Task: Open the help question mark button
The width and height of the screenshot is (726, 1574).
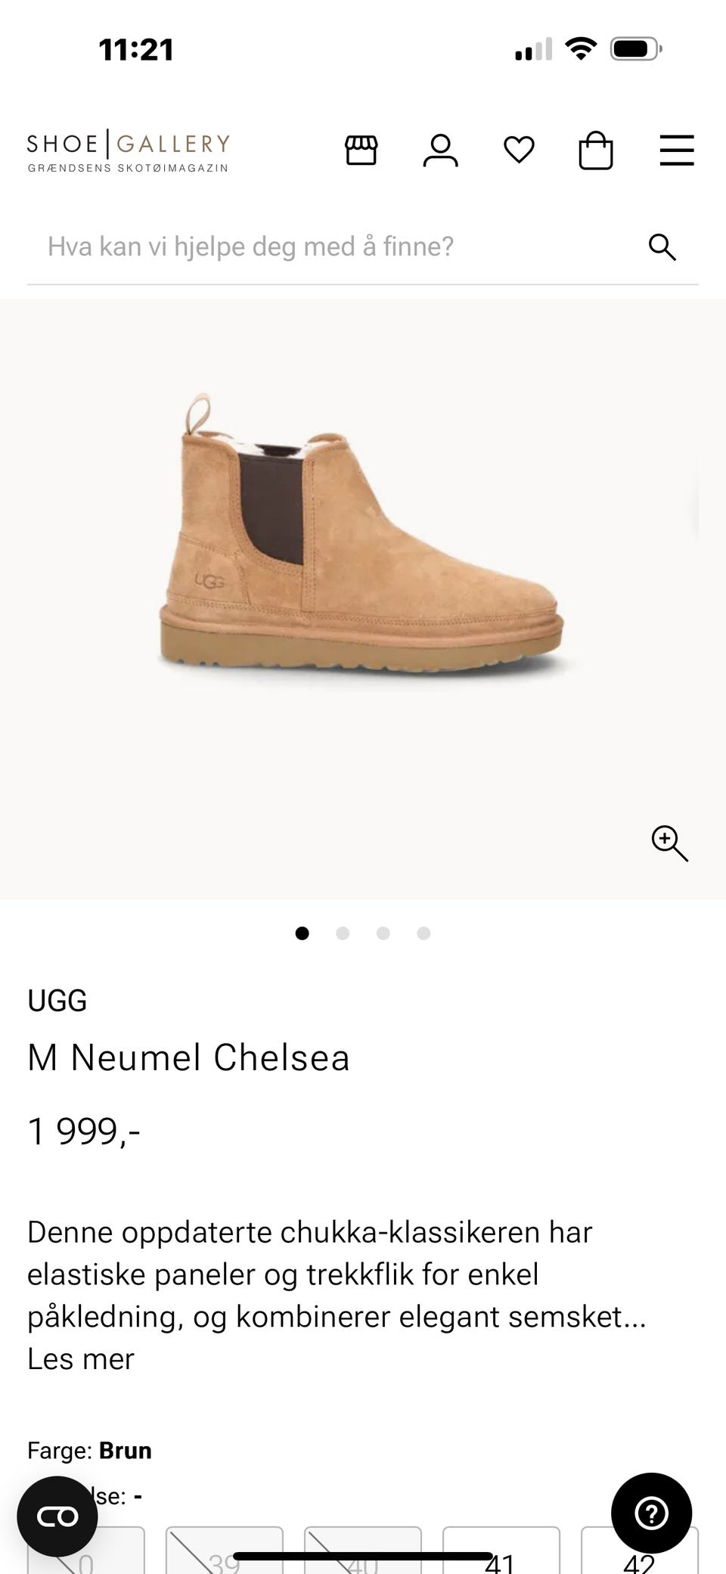Action: (x=651, y=1513)
